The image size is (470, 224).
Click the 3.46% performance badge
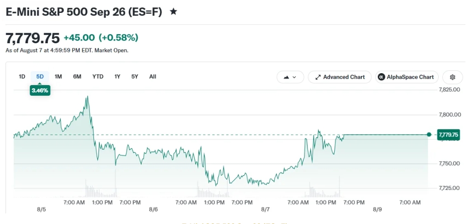(40, 91)
